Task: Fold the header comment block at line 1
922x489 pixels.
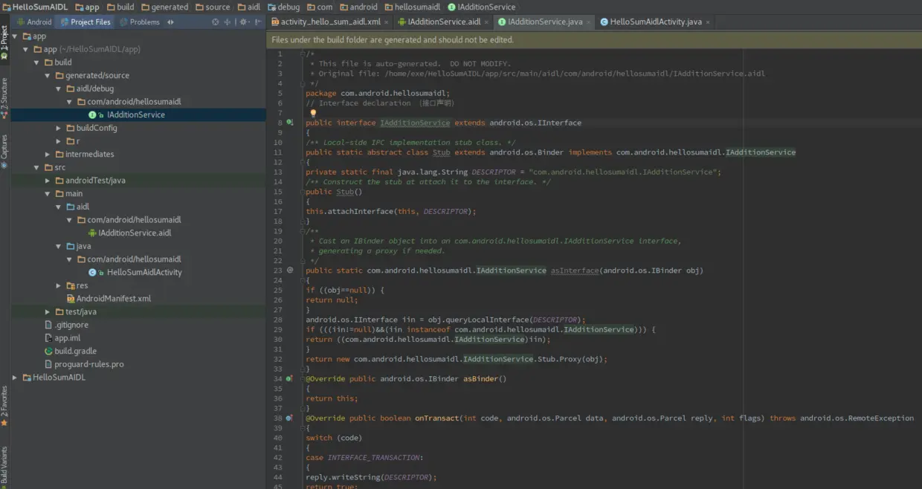Action: (x=303, y=54)
